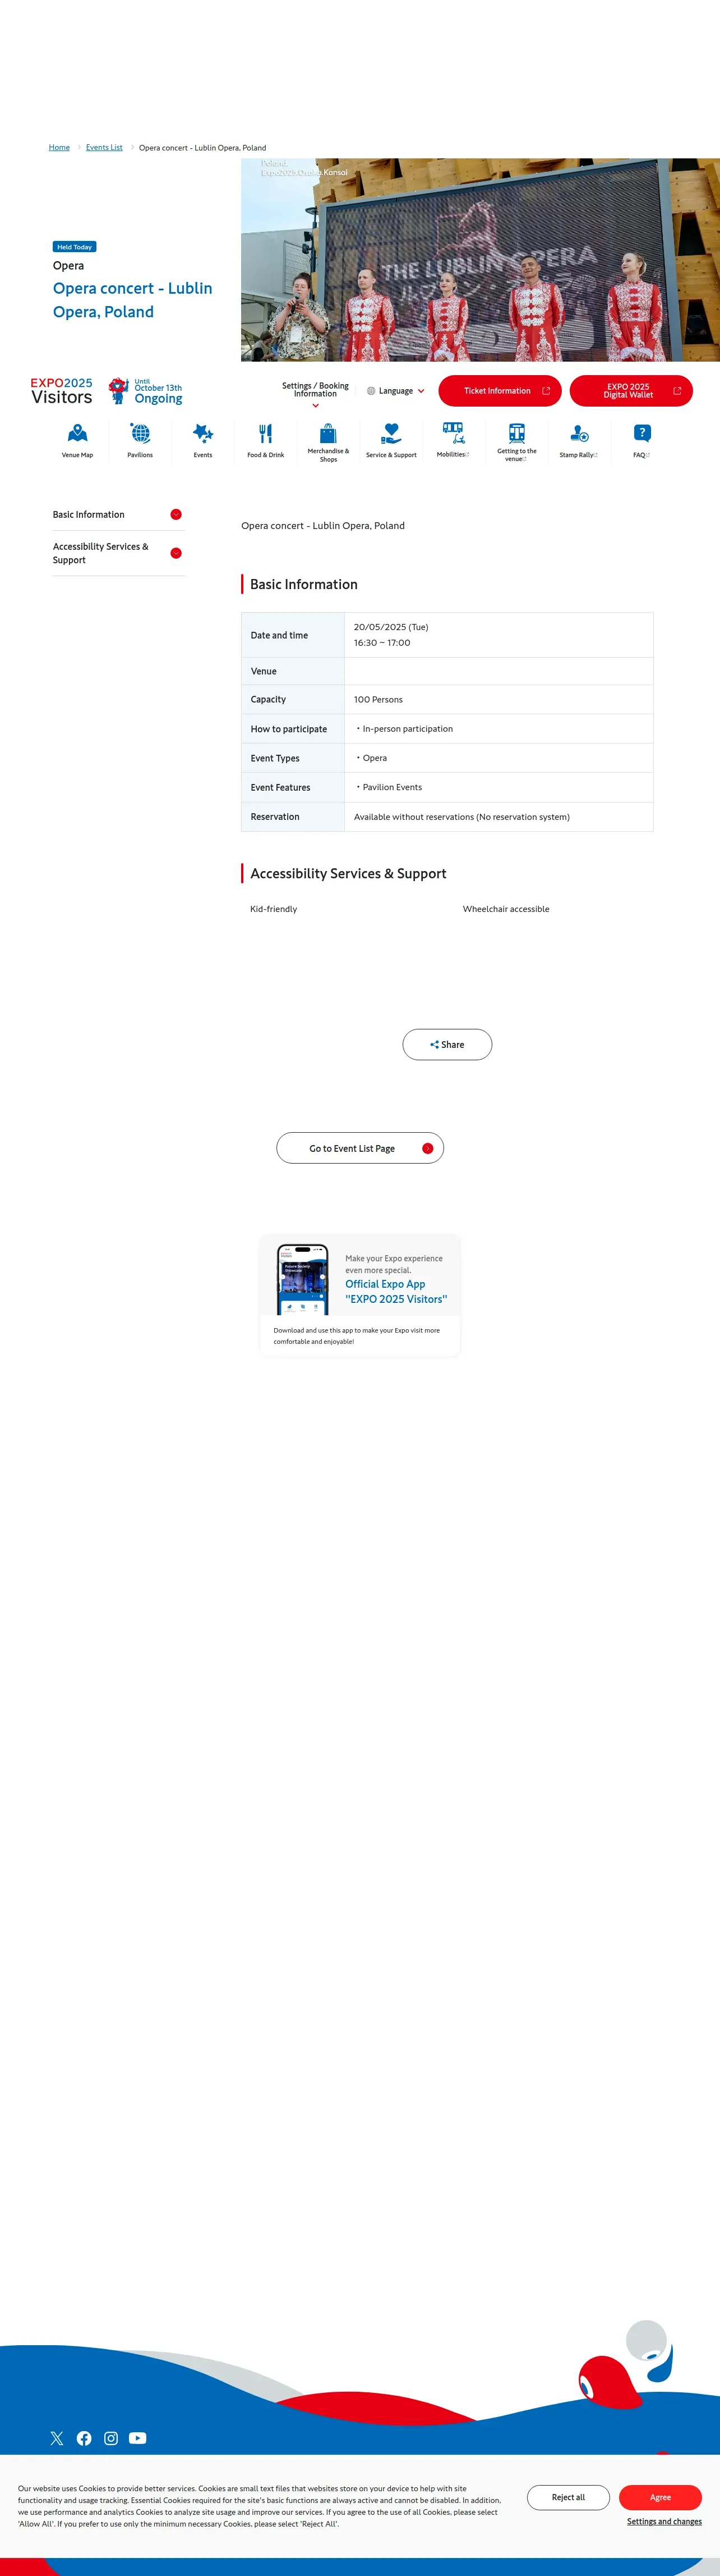Expand Settings / Booking Information menu
This screenshot has width=720, height=2576.
click(316, 393)
